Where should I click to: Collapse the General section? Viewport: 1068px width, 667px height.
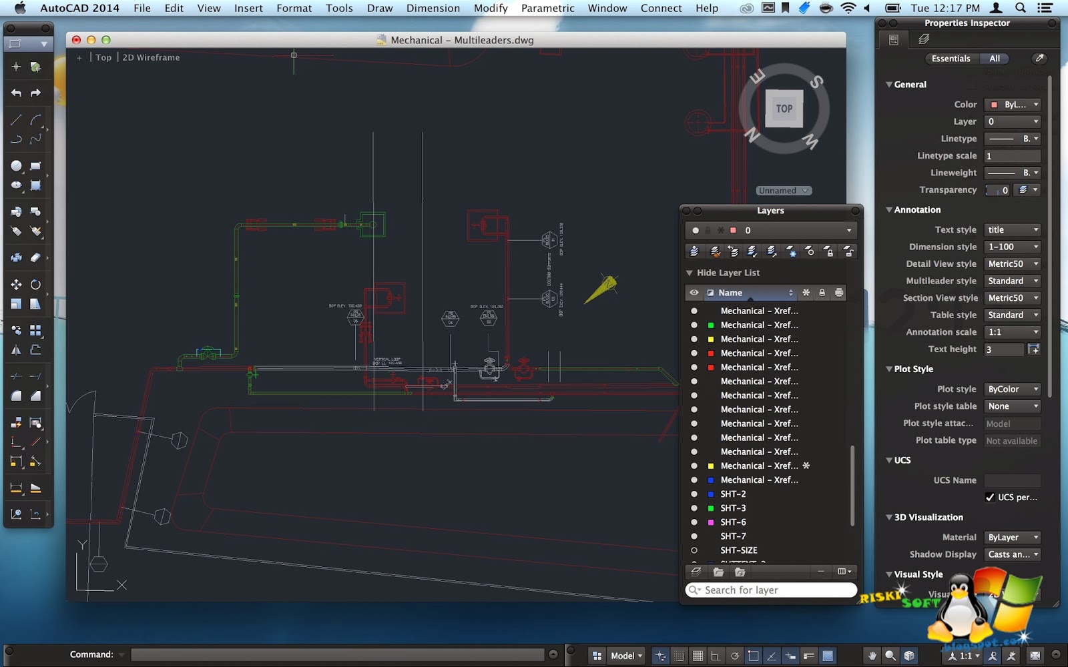(889, 85)
